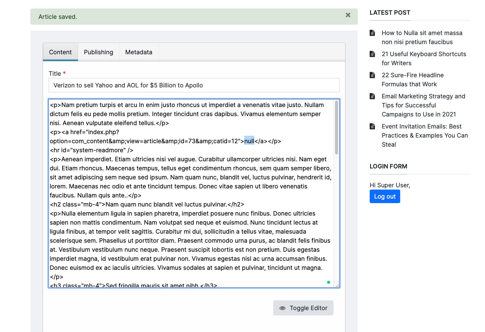Click document icon beside Nulla sit amet post
Screen dimensions: 485x332
(372, 33)
